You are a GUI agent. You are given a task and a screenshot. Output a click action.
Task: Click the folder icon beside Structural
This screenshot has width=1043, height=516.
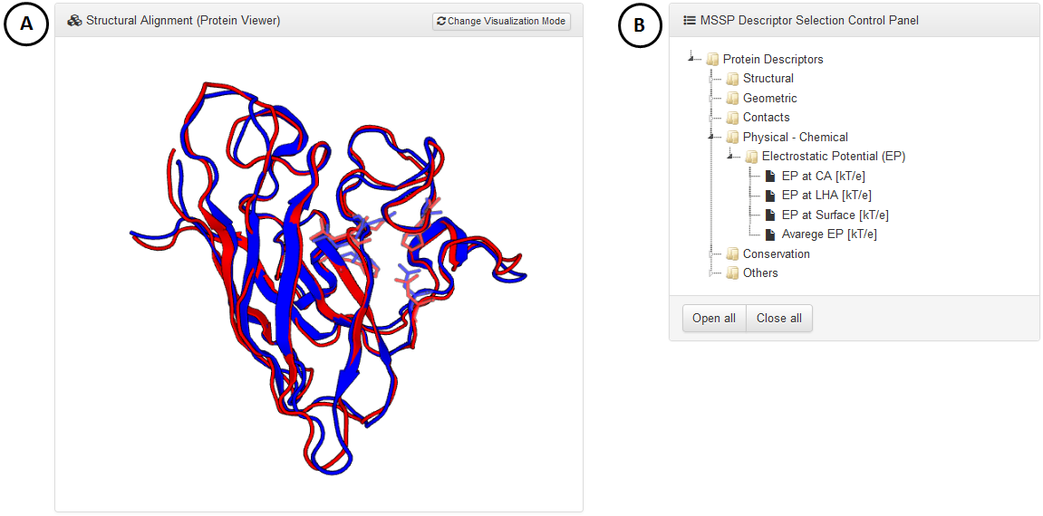732,79
